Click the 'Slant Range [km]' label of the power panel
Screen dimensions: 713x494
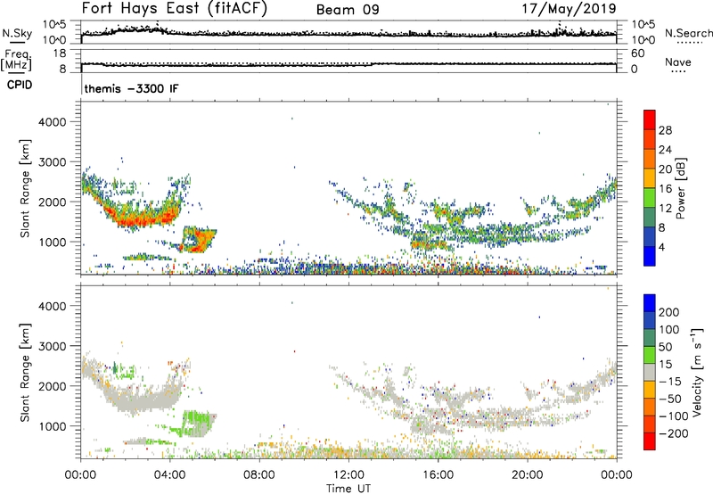pyautogui.click(x=25, y=188)
